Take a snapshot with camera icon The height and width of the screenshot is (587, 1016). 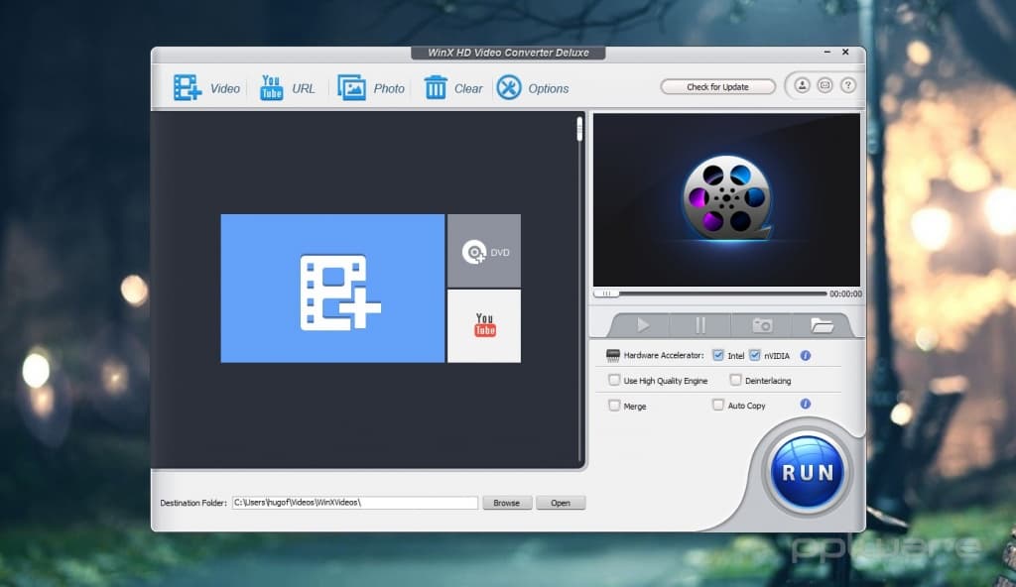coord(762,324)
